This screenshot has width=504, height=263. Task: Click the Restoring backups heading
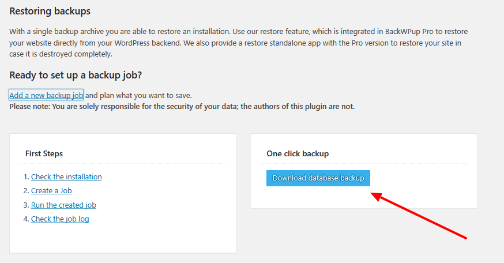pyautogui.click(x=50, y=11)
